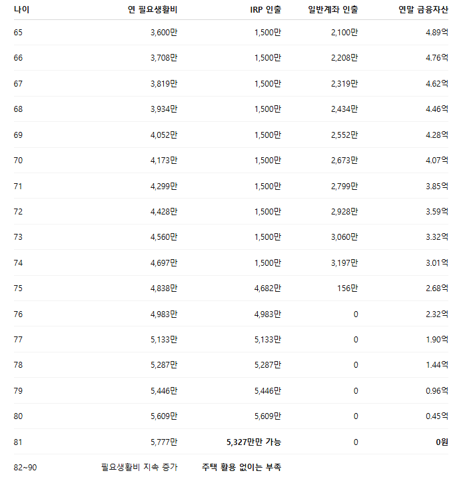Viewport: 463px width, 483px height.
Task: Select the 4.89억 year-end asset cell
Action: [x=437, y=32]
